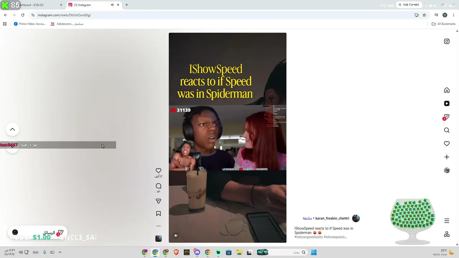Click the reel video to pause it
This screenshot has width=459, height=258.
point(228,138)
